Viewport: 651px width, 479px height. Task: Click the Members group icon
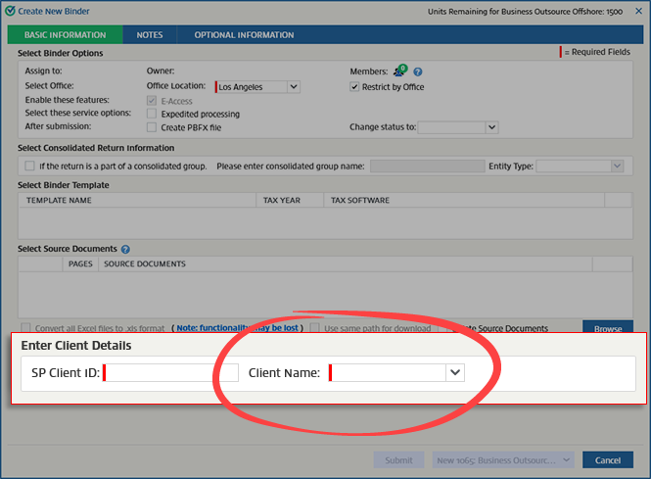point(399,72)
